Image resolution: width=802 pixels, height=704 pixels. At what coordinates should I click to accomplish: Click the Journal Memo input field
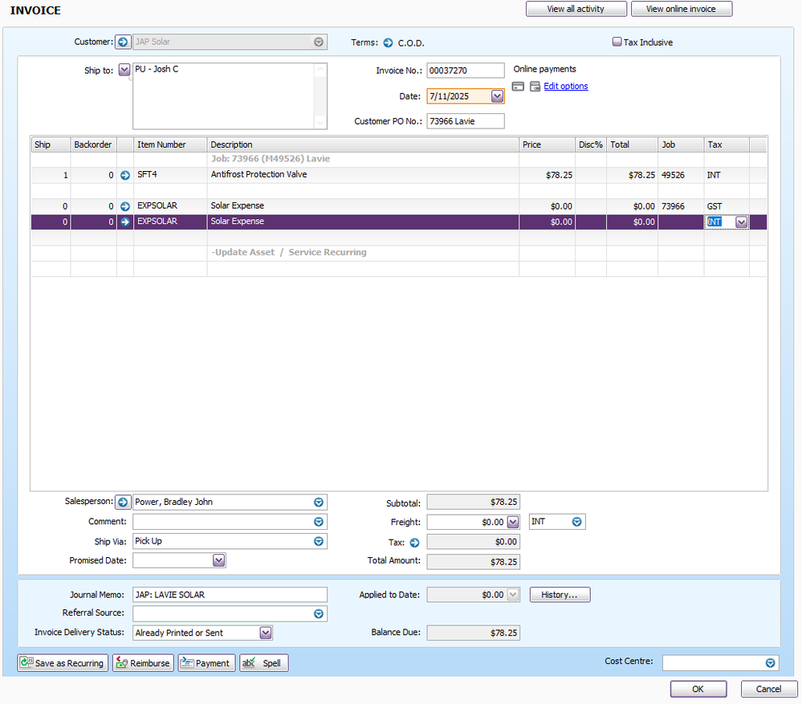tap(230, 595)
